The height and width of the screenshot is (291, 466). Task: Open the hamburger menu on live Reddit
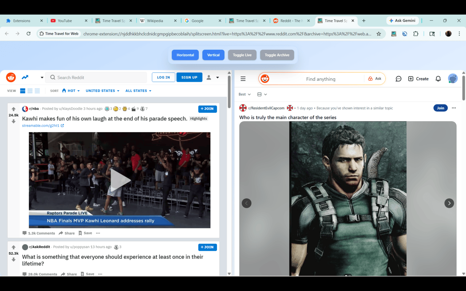(x=243, y=79)
